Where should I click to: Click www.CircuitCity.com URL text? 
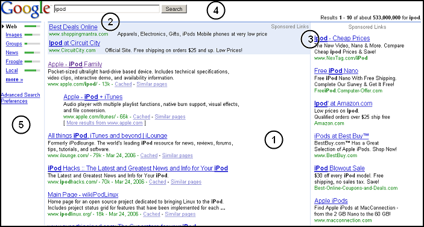(x=72, y=51)
